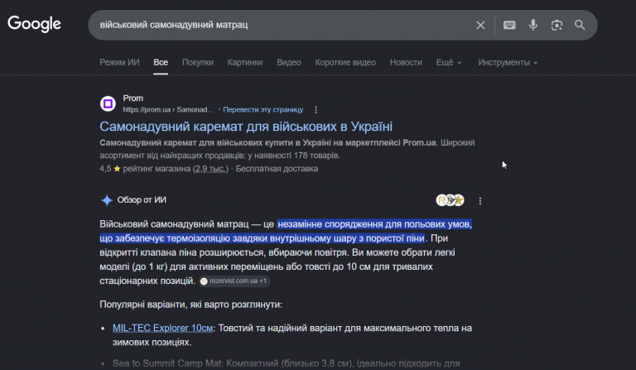The image size is (636, 370).
Task: Expand the Инструменты dropdown
Action: [x=508, y=62]
